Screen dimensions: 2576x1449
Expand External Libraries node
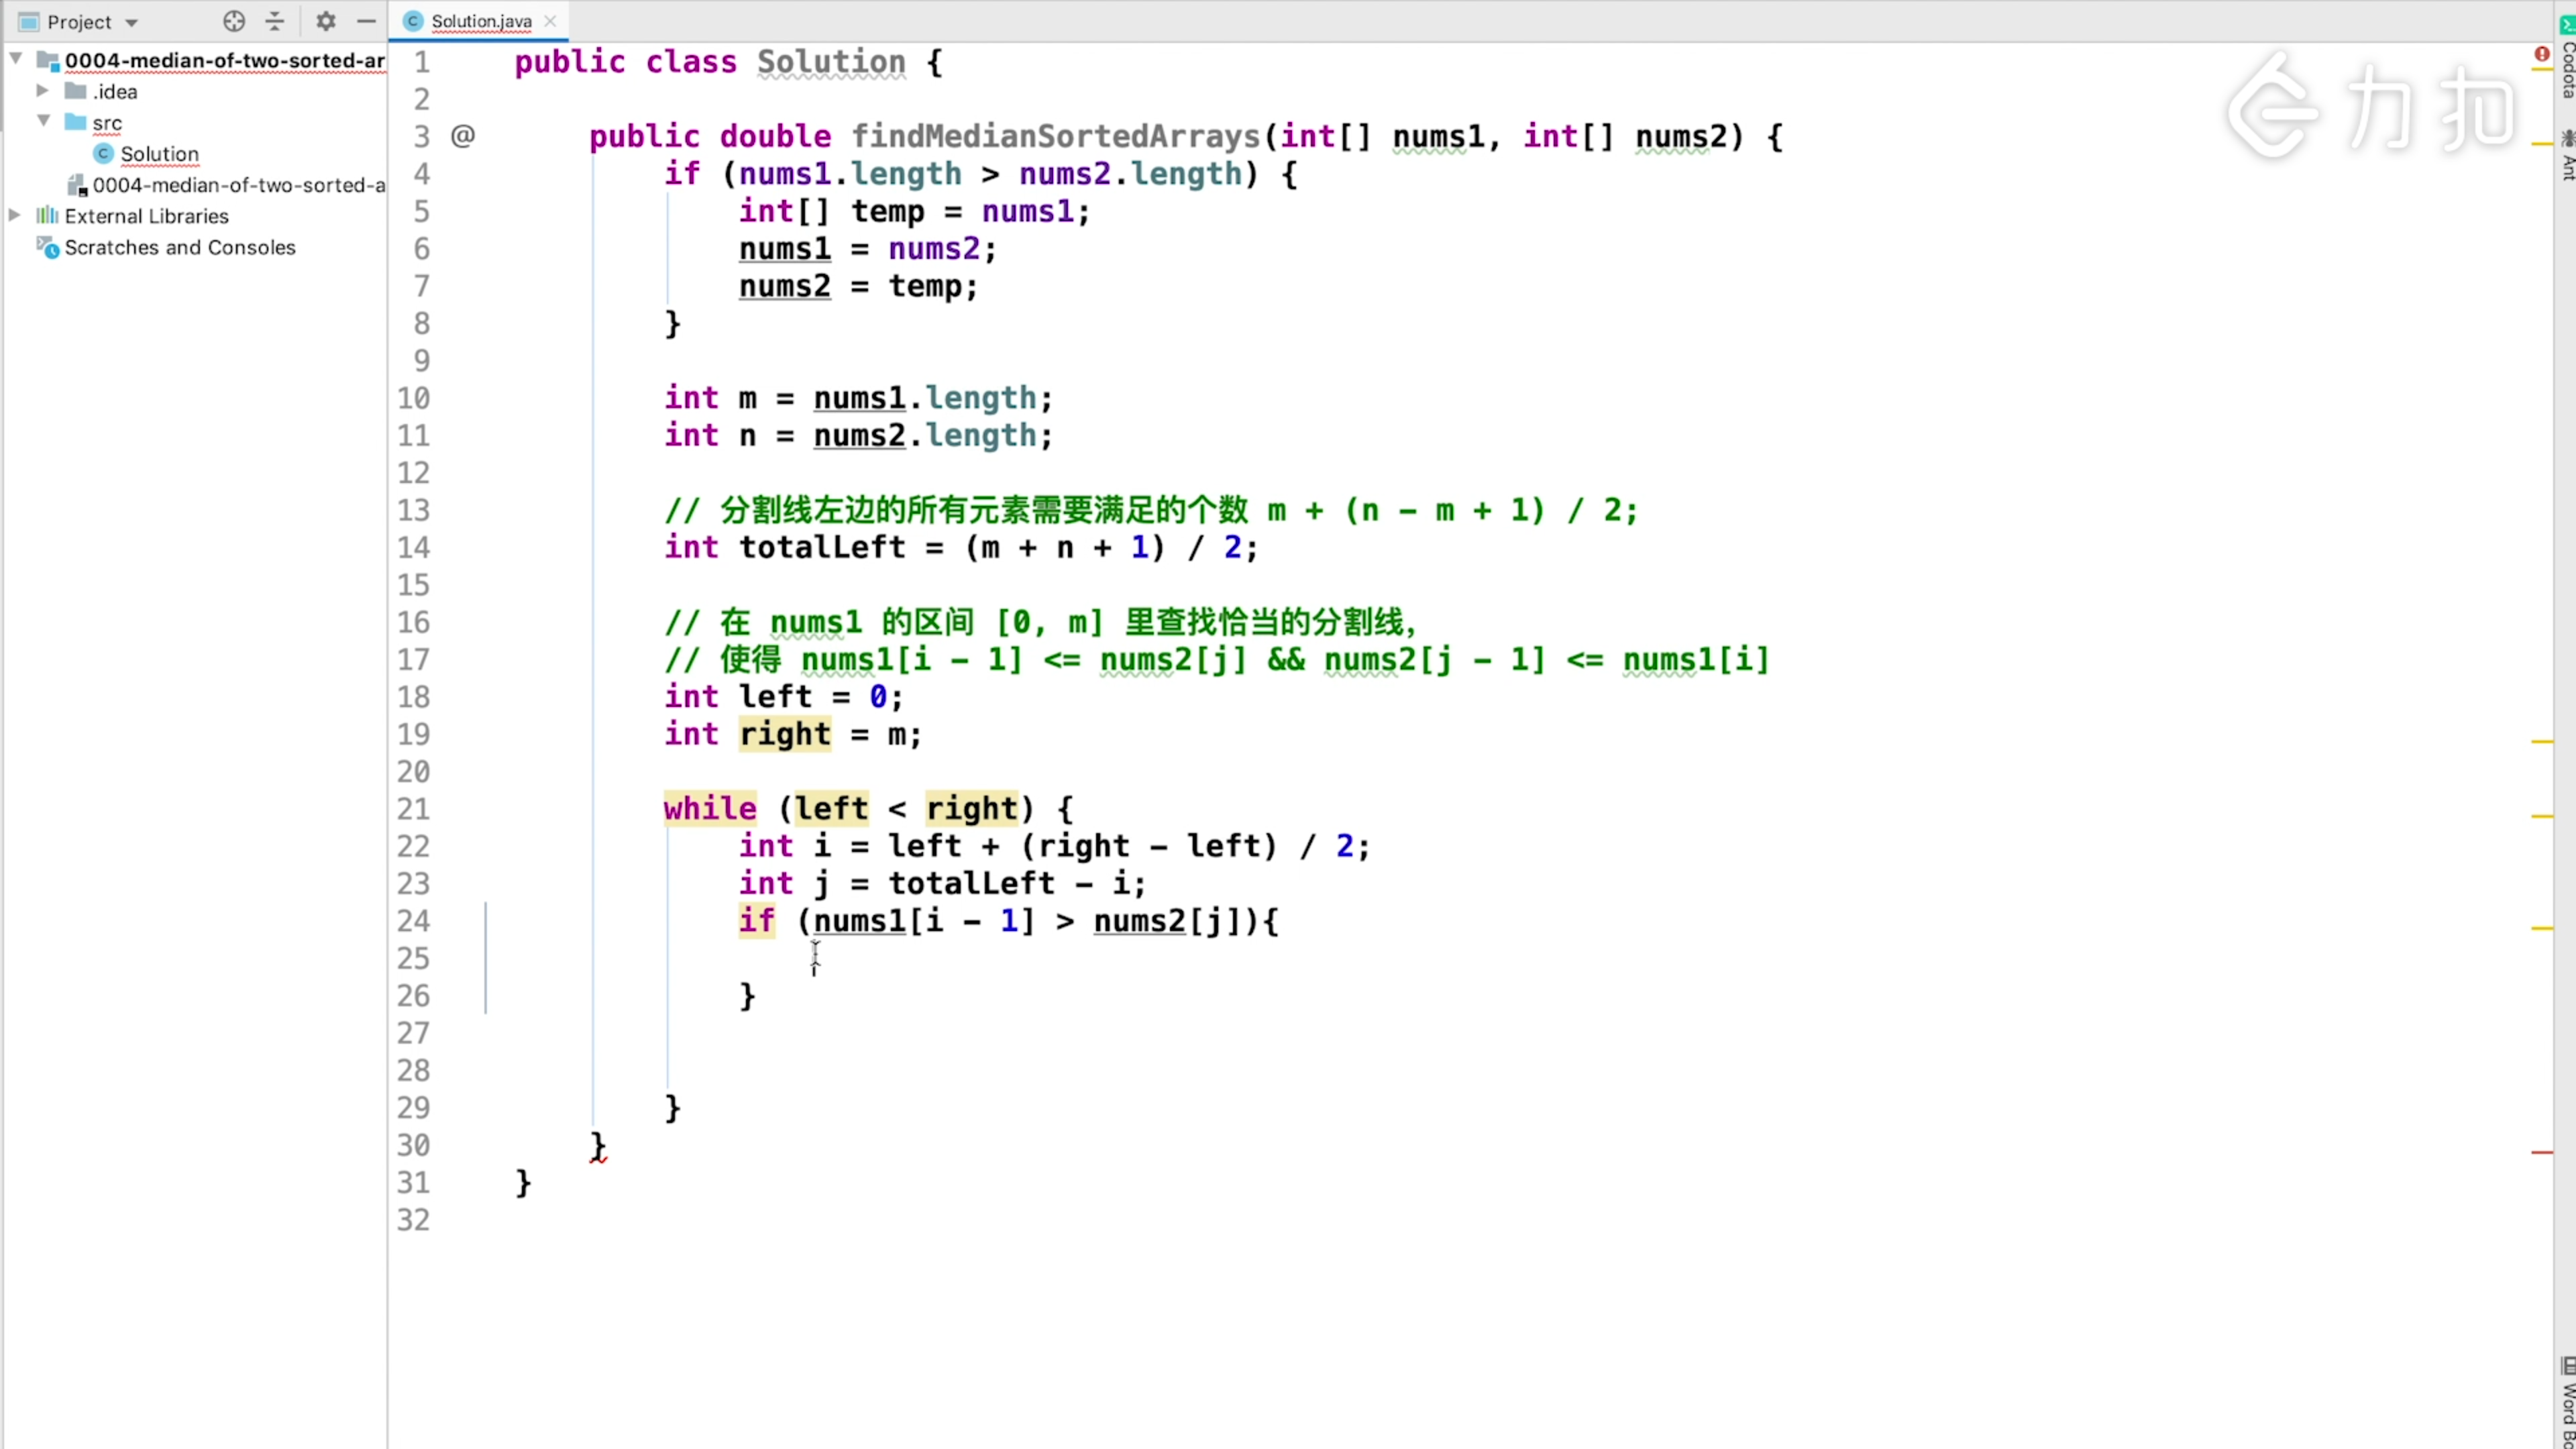click(x=14, y=216)
